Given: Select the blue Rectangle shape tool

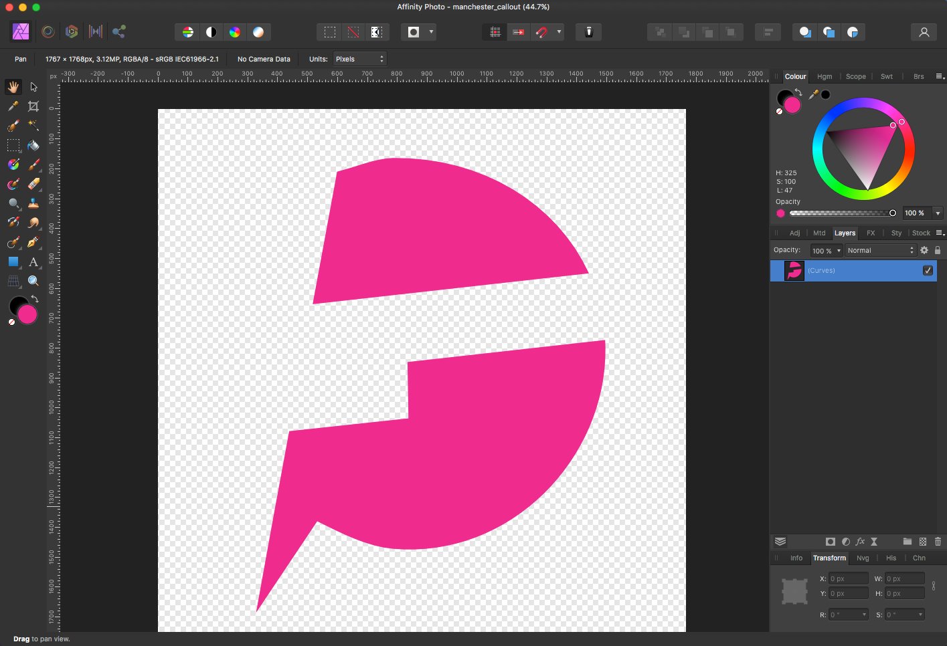Looking at the screenshot, I should pyautogui.click(x=13, y=261).
